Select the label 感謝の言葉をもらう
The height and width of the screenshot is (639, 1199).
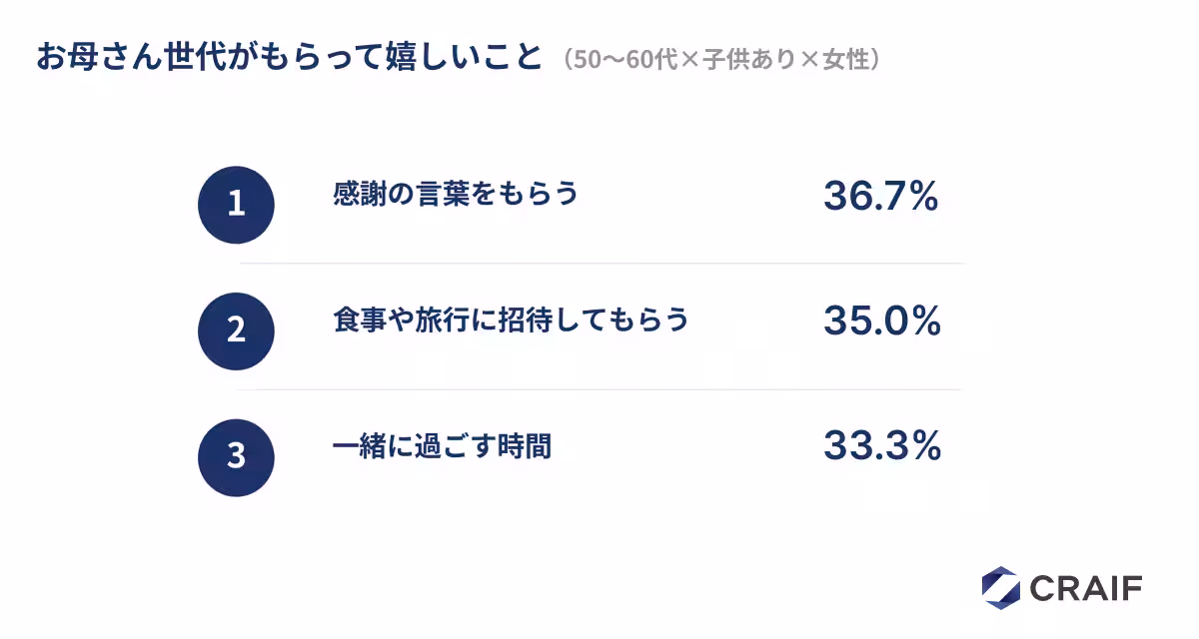pos(456,194)
